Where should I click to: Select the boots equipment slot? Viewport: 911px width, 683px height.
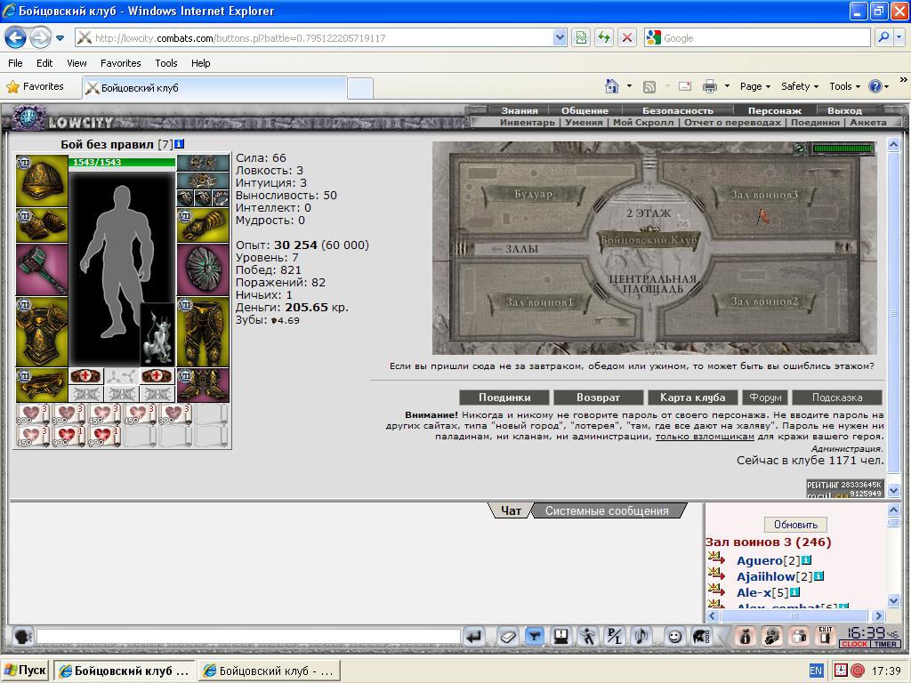tap(203, 386)
